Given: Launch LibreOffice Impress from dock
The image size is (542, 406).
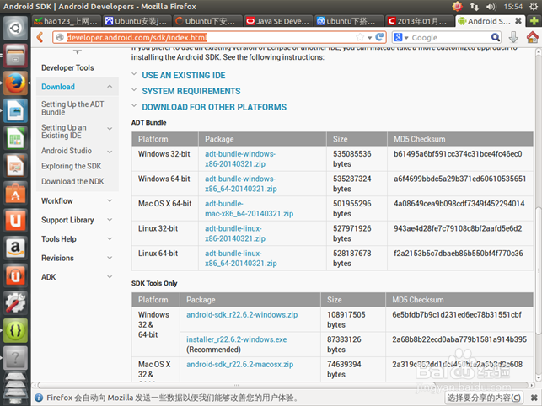Looking at the screenshot, I should [15, 166].
